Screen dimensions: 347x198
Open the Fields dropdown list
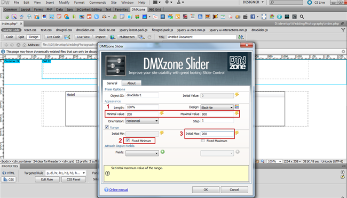[x=142, y=153]
